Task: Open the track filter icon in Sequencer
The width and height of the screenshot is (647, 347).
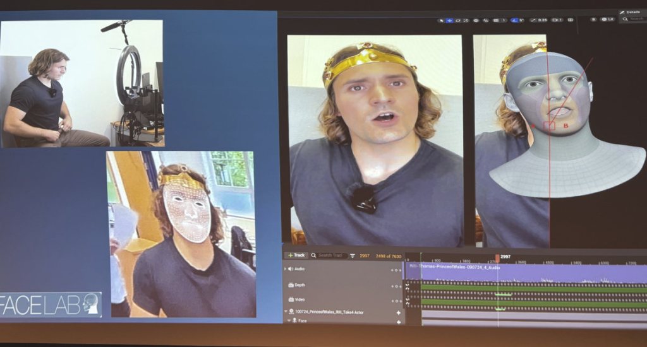Action: click(x=353, y=256)
